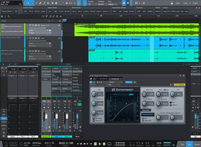Screen dimensions: 201x147
Task: Open the Song page dropdown arrow
Action: [190, 3]
